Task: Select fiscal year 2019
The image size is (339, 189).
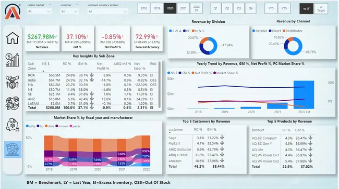Action: pos(157,8)
